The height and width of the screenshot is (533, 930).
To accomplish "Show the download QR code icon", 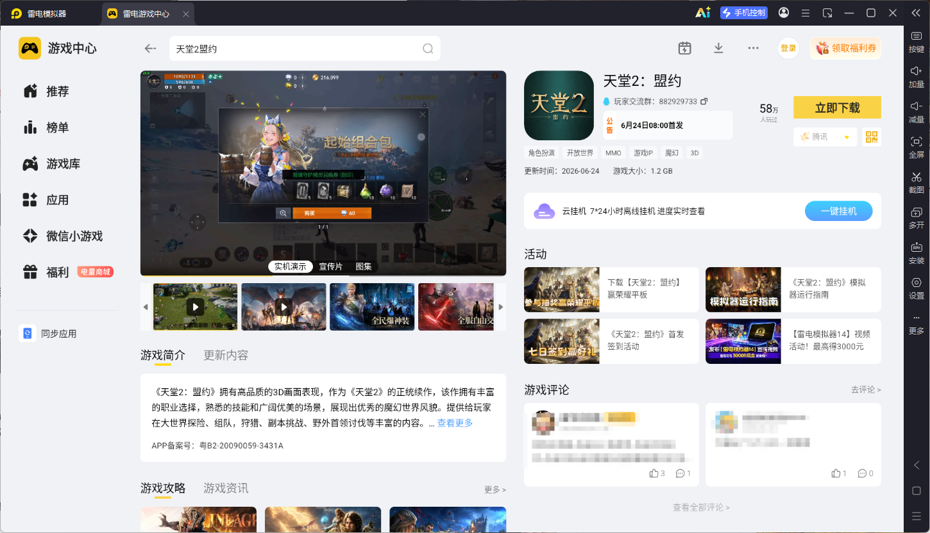I will click(x=872, y=136).
